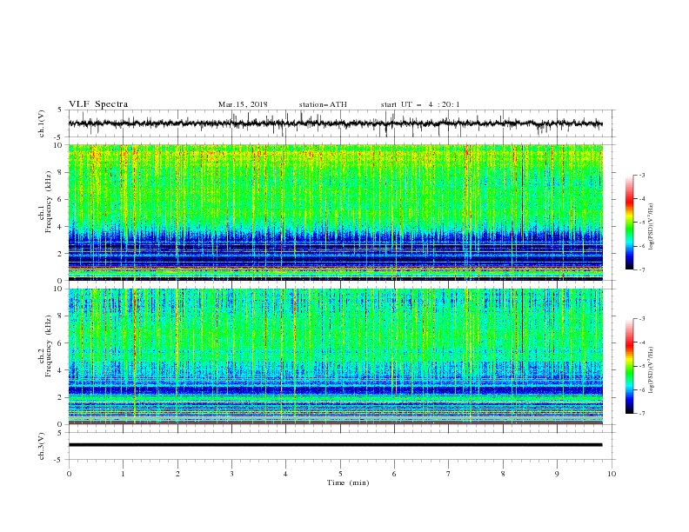Click the "ch.3(V)" axis label
The height and width of the screenshot is (532, 689).
pos(41,446)
